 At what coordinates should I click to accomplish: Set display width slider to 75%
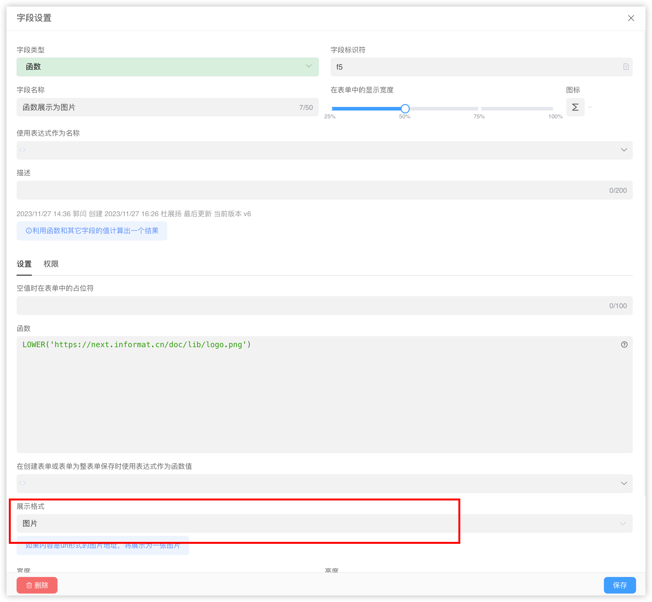[479, 109]
